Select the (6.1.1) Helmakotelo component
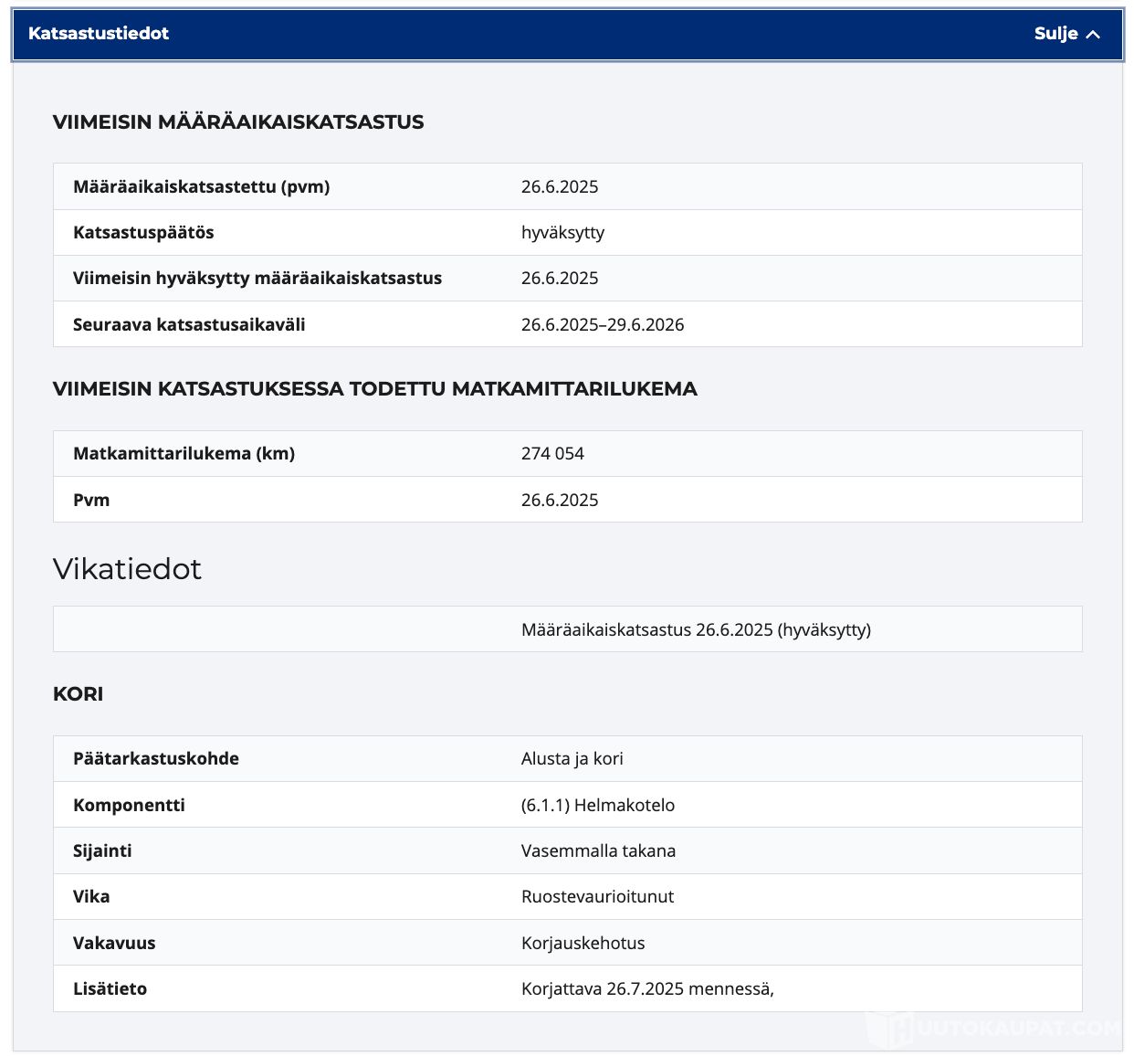Image resolution: width=1134 pixels, height=1056 pixels. (x=597, y=806)
